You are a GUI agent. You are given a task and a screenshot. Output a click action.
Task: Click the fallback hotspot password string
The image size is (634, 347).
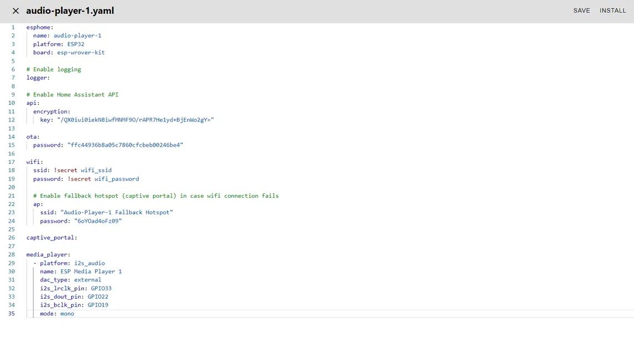point(98,221)
